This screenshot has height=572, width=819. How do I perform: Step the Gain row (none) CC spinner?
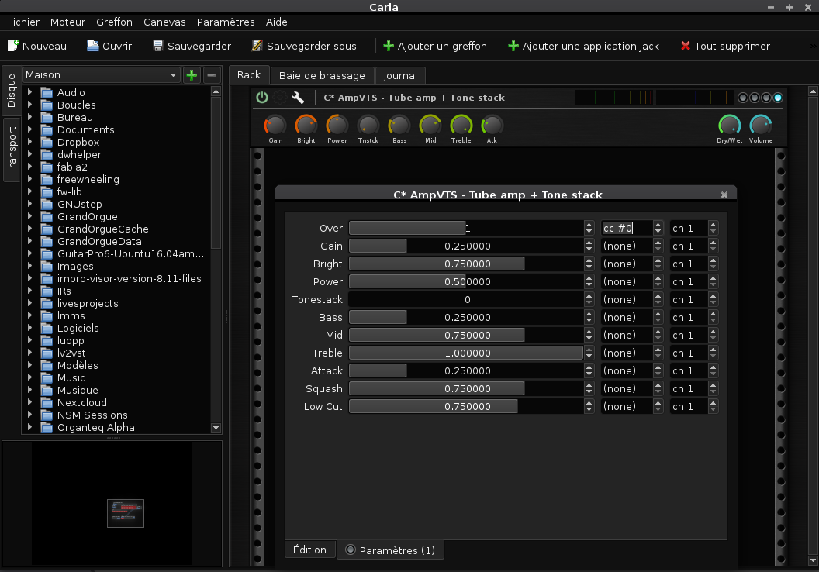coord(658,246)
